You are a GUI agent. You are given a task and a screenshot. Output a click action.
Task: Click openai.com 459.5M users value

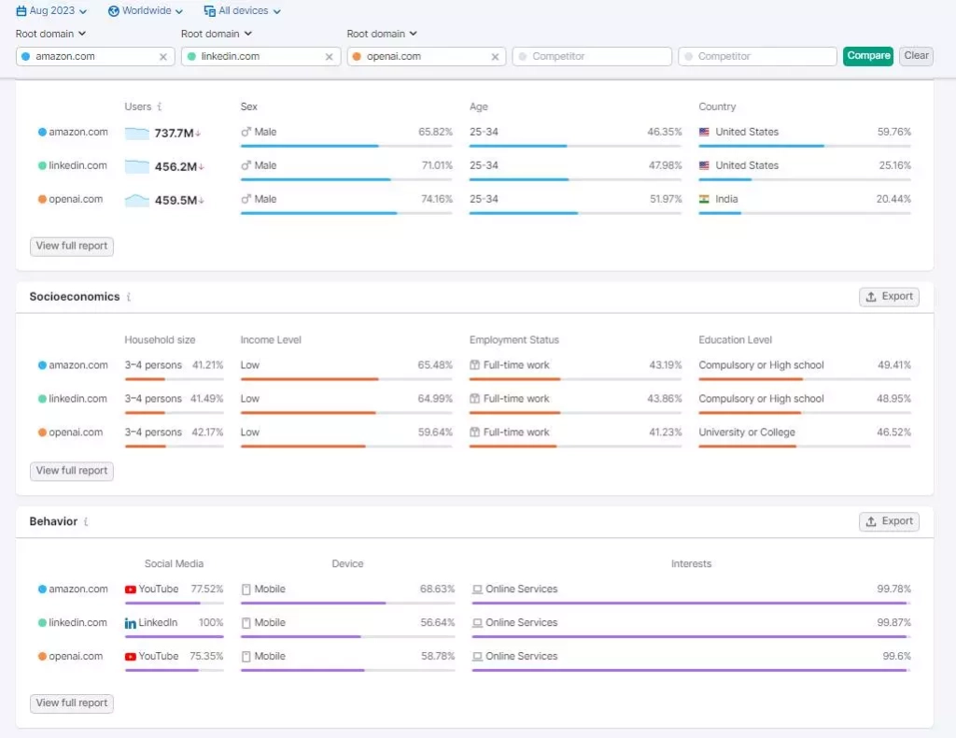[176, 200]
